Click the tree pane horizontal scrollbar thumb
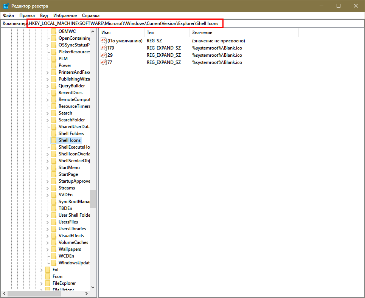The width and height of the screenshot is (365, 298). click(26, 294)
